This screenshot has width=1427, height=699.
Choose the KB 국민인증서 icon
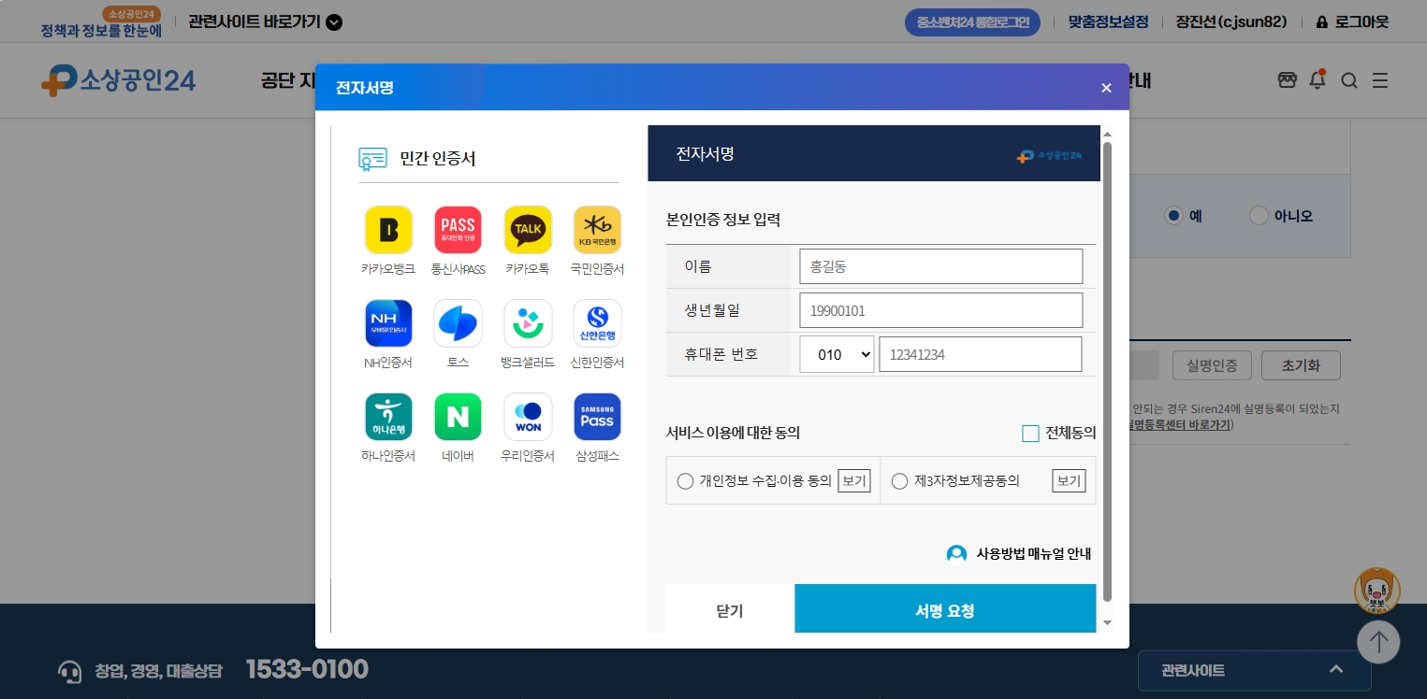coord(597,230)
